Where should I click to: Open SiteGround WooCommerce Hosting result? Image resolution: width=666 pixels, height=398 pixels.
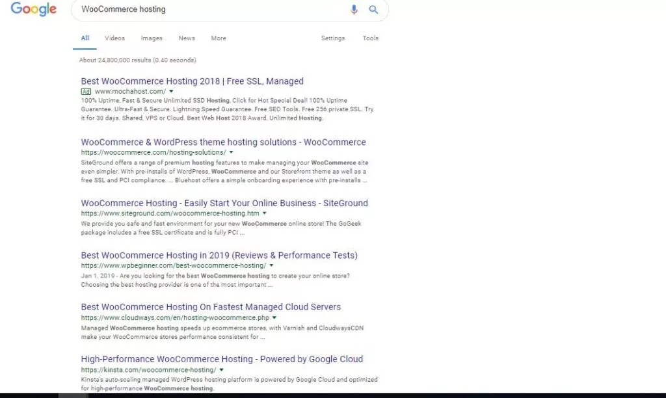click(224, 203)
